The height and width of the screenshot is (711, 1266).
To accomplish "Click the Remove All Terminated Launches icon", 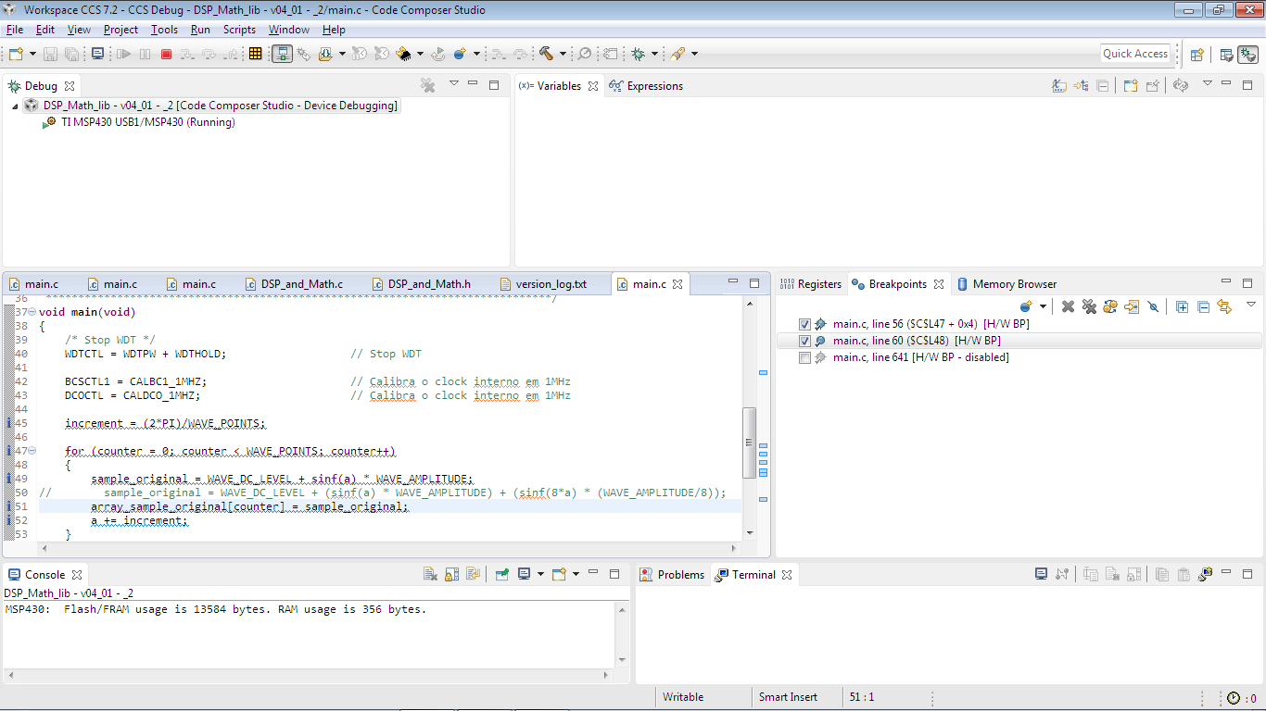I will (427, 85).
